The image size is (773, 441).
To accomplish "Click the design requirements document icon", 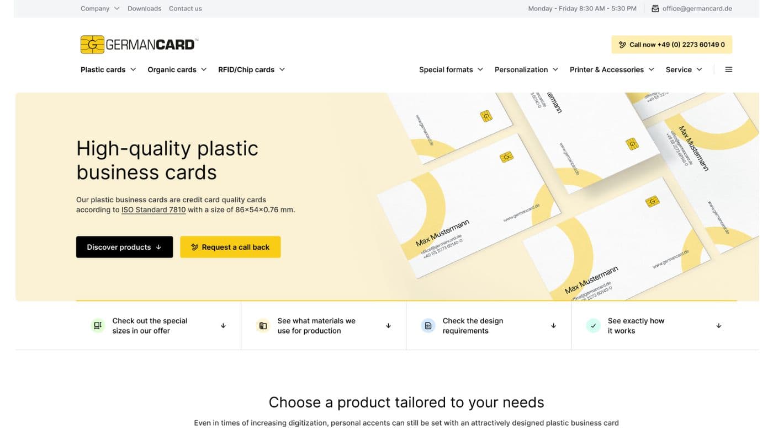I will [x=428, y=326].
